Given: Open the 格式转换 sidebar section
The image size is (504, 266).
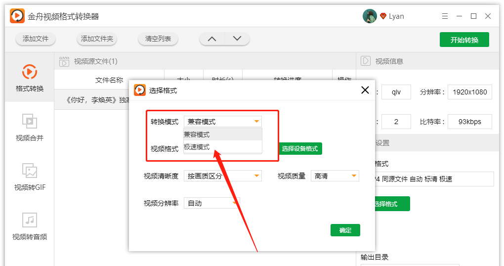Looking at the screenshot, I should click(30, 78).
